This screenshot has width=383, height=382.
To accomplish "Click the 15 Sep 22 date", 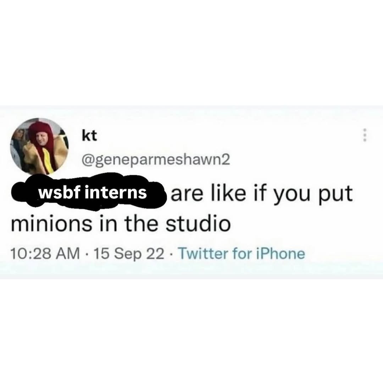I will click(129, 254).
